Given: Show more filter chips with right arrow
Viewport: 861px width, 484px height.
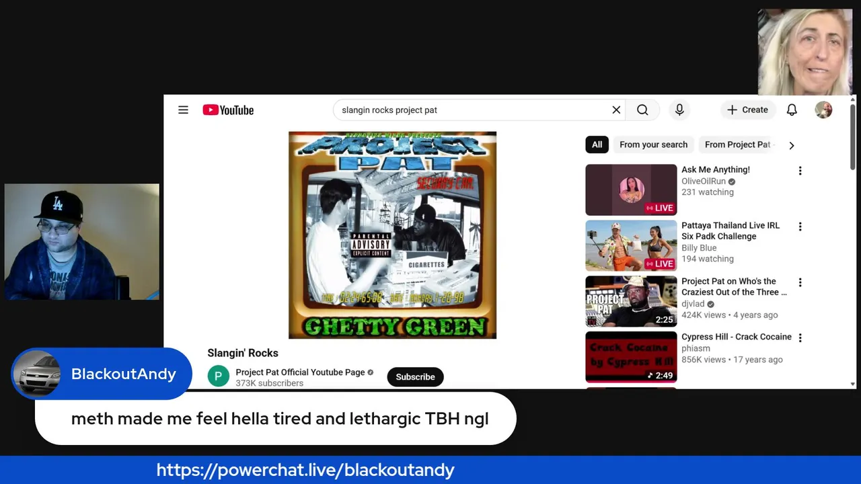Looking at the screenshot, I should pyautogui.click(x=791, y=145).
